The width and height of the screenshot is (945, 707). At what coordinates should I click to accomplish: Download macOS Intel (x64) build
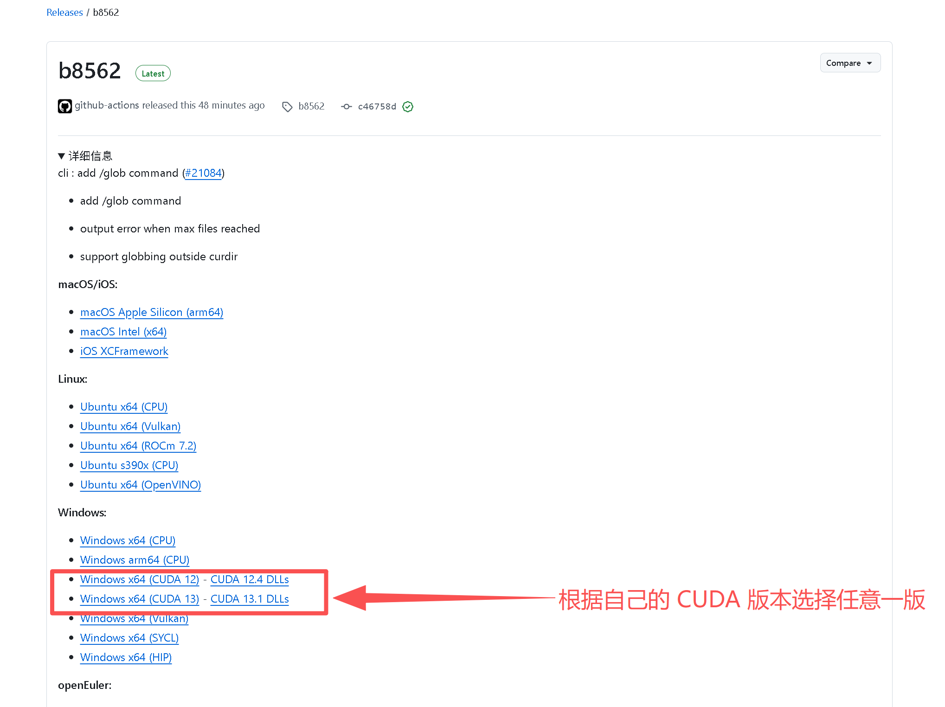(x=123, y=332)
